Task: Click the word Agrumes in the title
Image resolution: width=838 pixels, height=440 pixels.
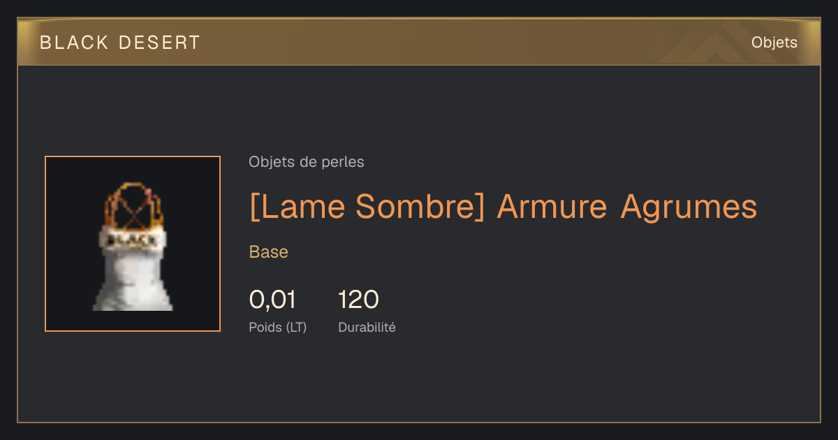Action: tap(689, 207)
